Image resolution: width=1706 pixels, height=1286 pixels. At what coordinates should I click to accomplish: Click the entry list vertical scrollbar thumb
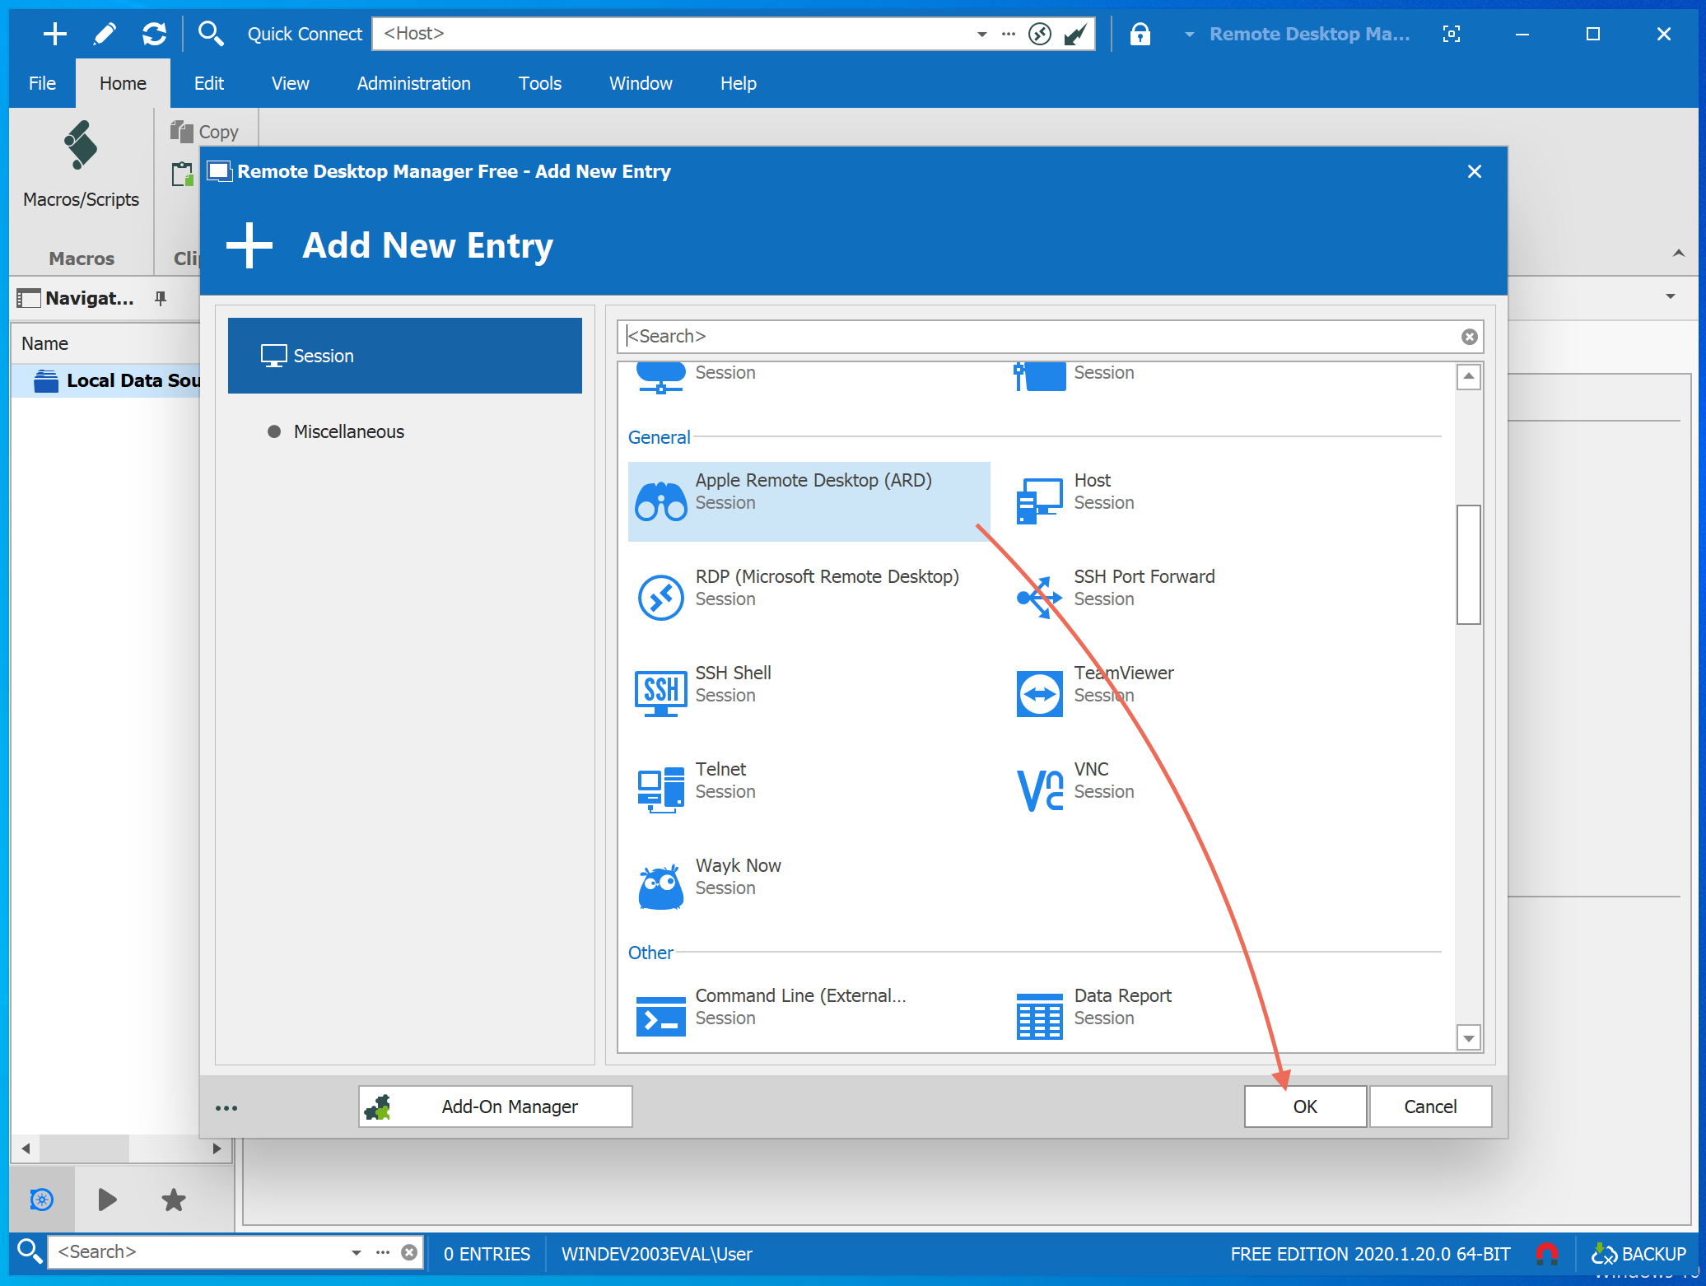click(x=1468, y=565)
